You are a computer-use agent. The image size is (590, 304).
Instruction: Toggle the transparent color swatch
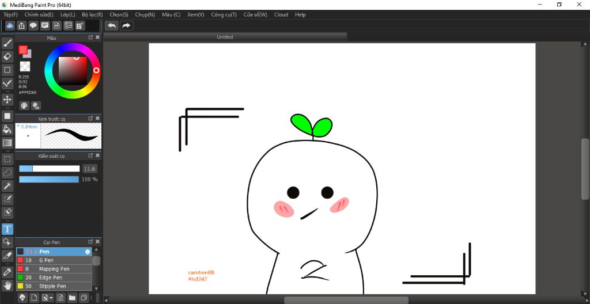click(25, 67)
